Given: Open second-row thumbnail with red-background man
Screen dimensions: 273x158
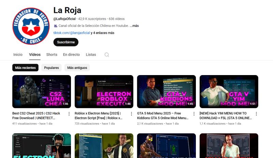Looking at the screenshot, I should point(229,146).
